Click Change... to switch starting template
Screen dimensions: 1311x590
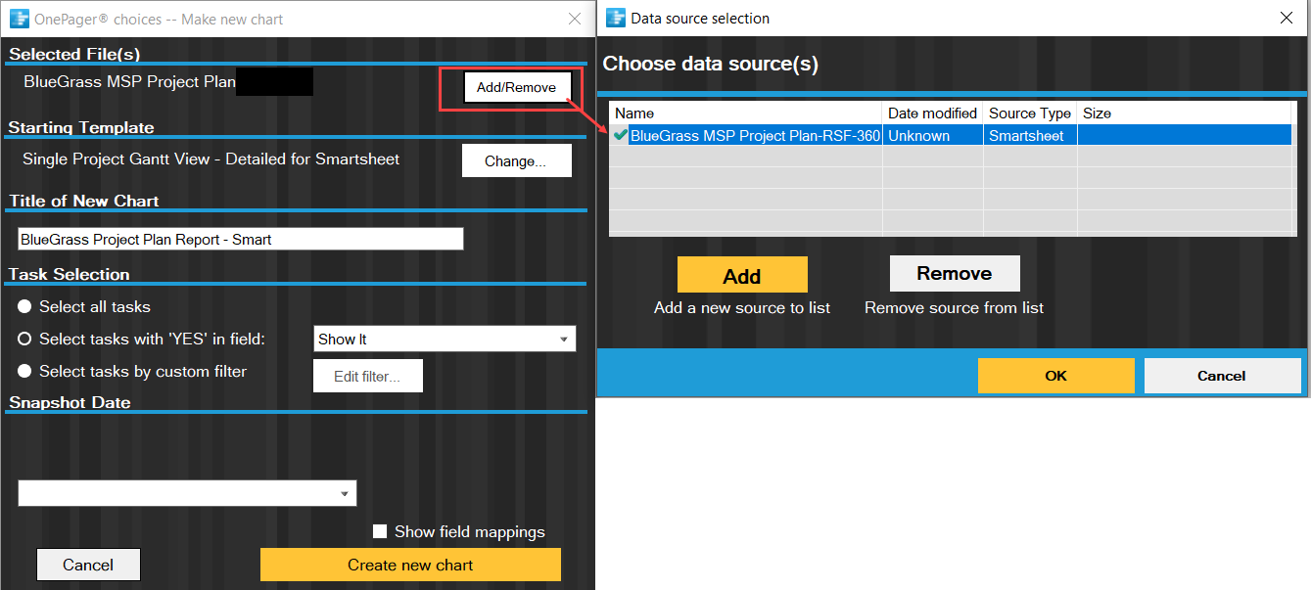516,161
